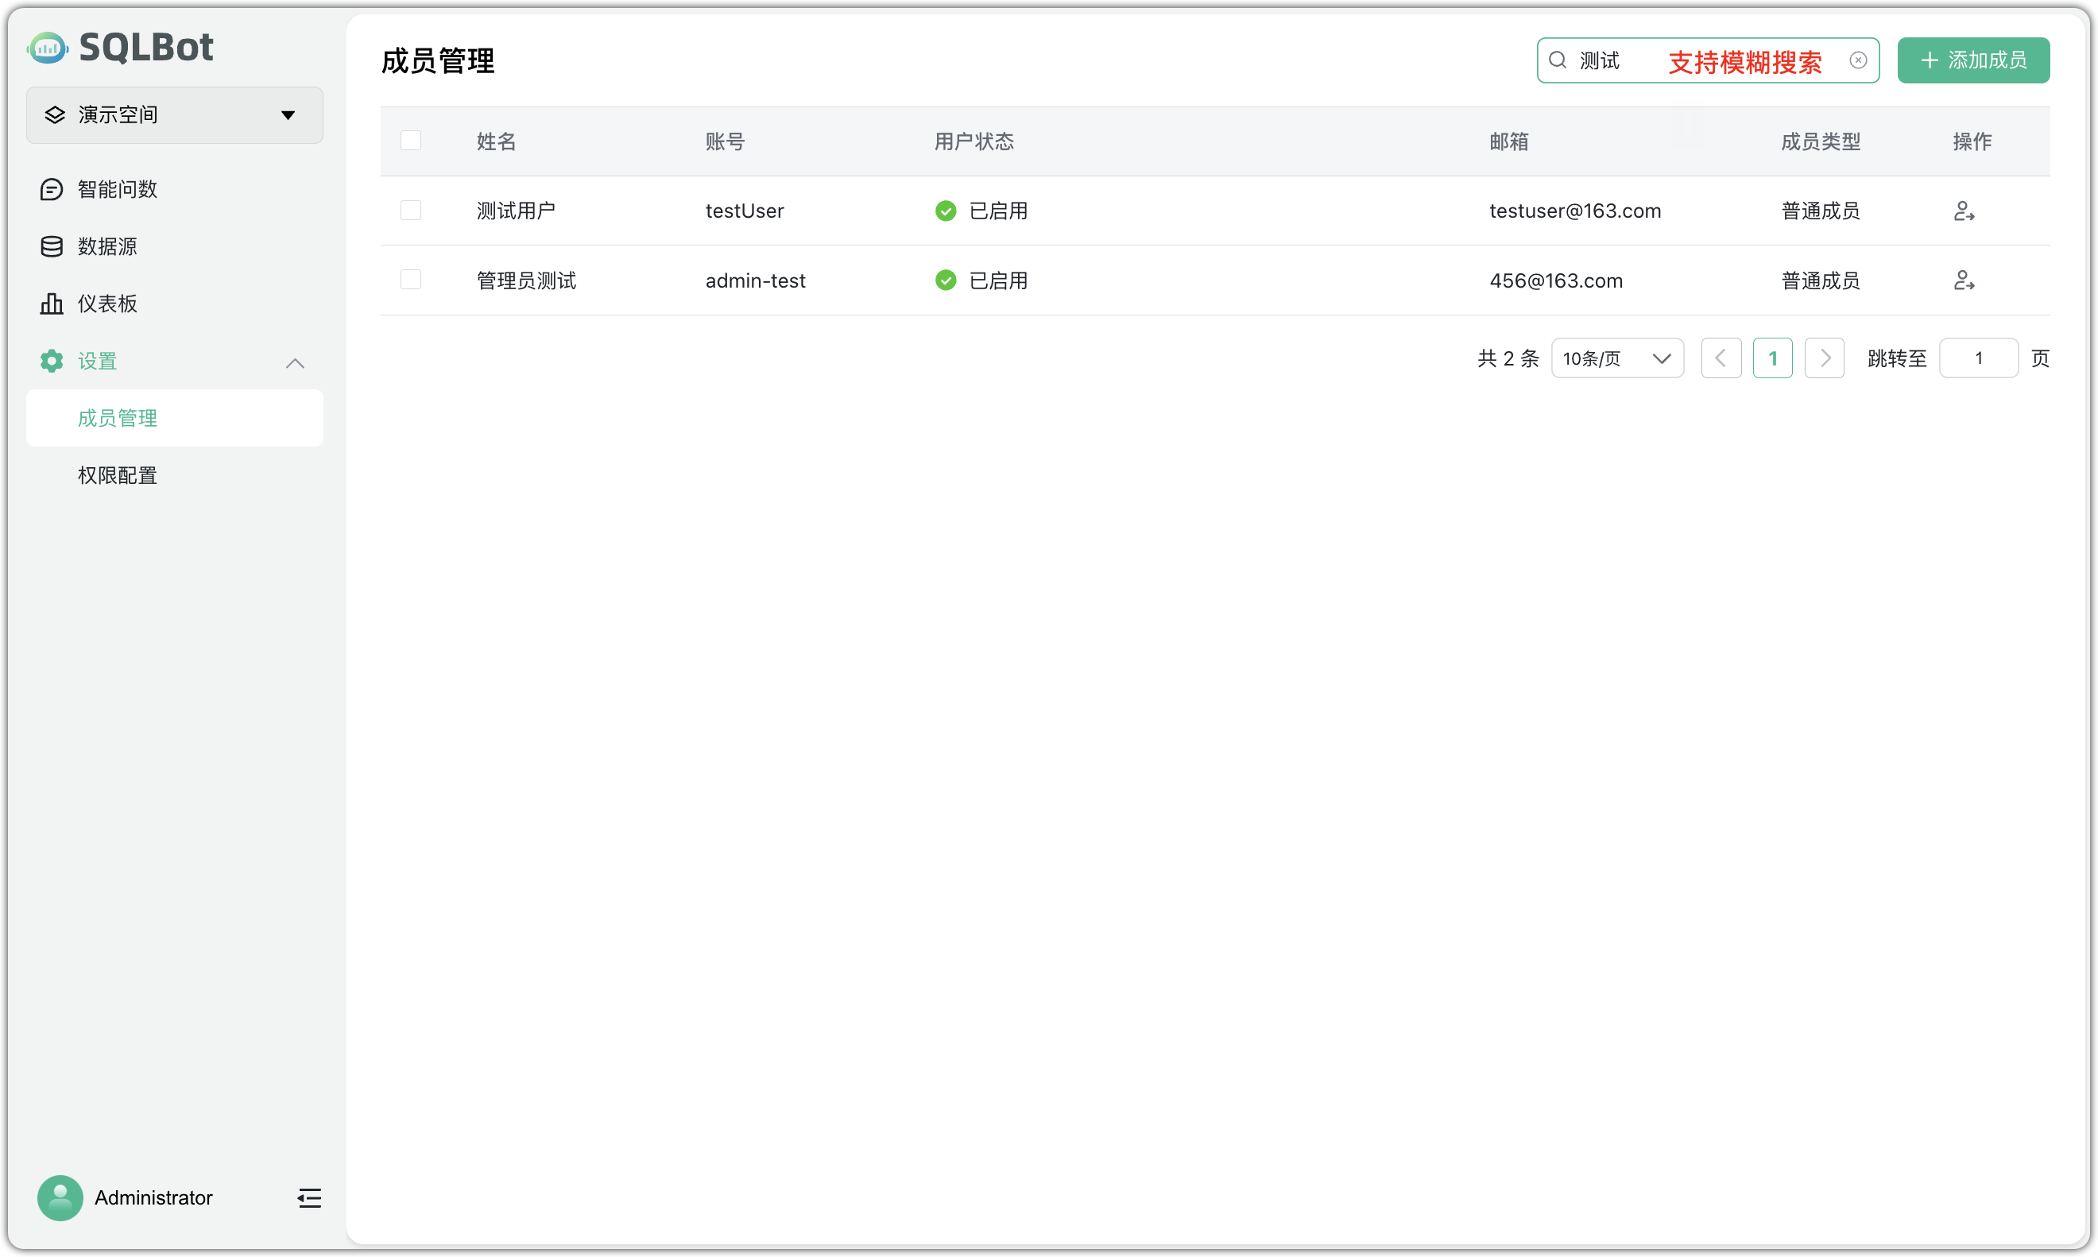Screen dimensions: 2098x1257
Task: Toggle the select-all checkbox in table header
Action: tap(411, 140)
